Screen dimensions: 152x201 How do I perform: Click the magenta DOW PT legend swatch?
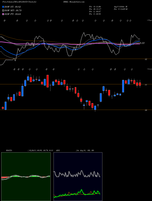pyautogui.click(x=3, y=14)
